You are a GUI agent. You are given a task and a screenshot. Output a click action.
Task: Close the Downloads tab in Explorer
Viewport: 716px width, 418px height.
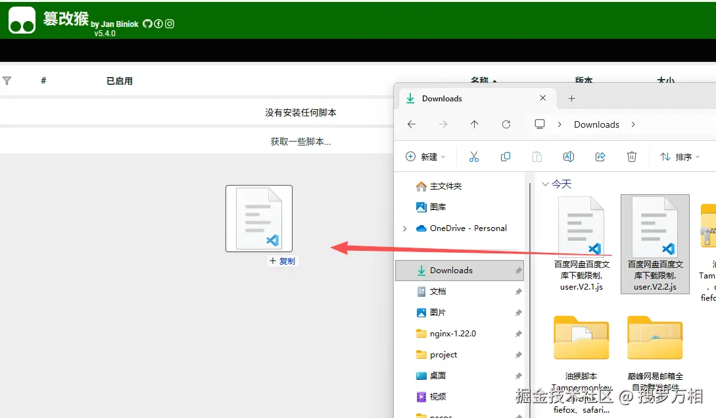(x=542, y=98)
